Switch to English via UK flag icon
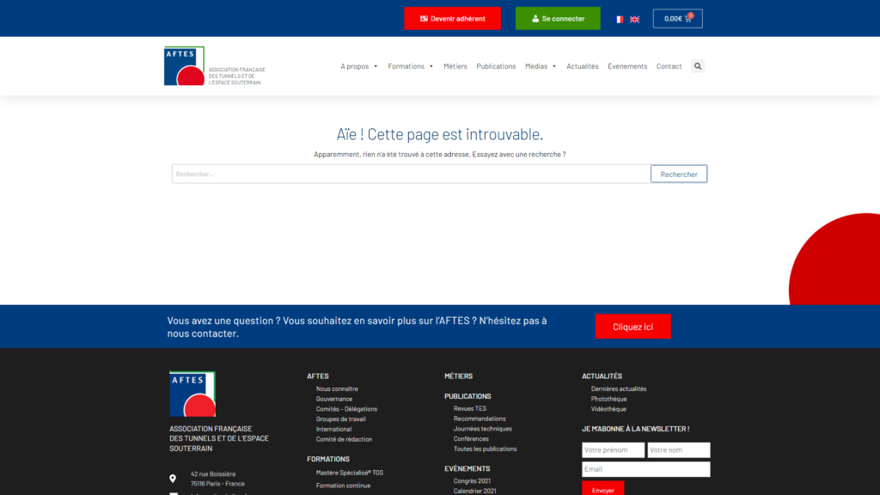This screenshot has width=880, height=495. point(635,19)
